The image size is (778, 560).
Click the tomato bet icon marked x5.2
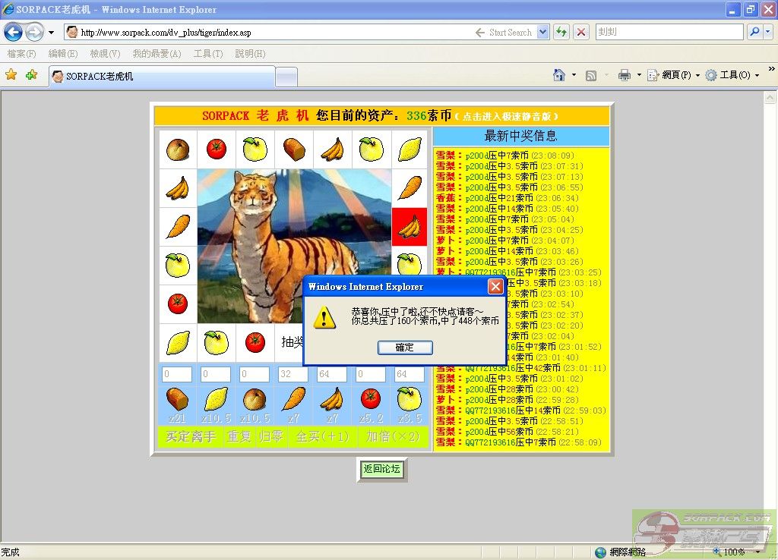coord(370,399)
